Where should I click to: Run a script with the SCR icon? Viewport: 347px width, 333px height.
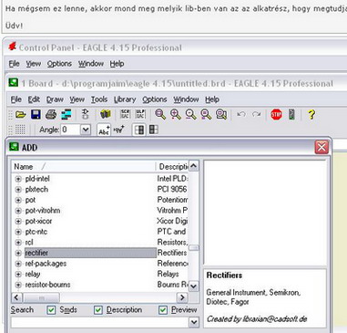[x=125, y=115]
